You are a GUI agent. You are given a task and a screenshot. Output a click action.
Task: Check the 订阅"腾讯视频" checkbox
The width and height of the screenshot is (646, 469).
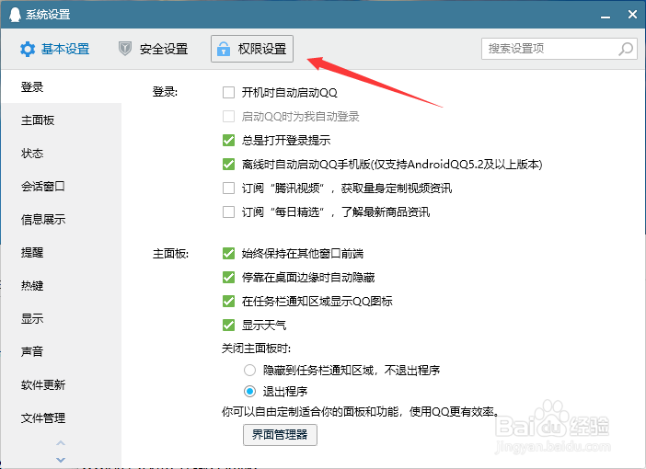click(x=228, y=188)
